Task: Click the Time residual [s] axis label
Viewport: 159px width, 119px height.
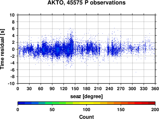Action: [2, 49]
